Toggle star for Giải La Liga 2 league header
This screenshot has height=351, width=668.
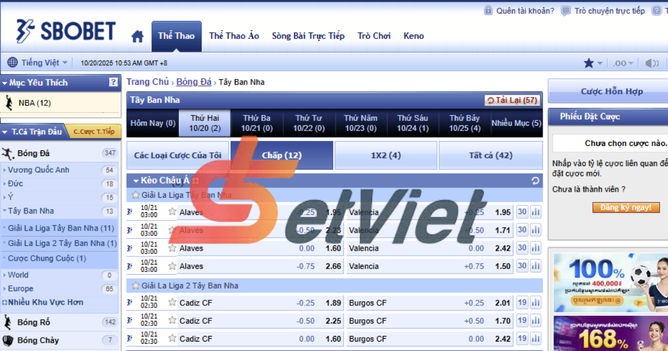(x=135, y=286)
